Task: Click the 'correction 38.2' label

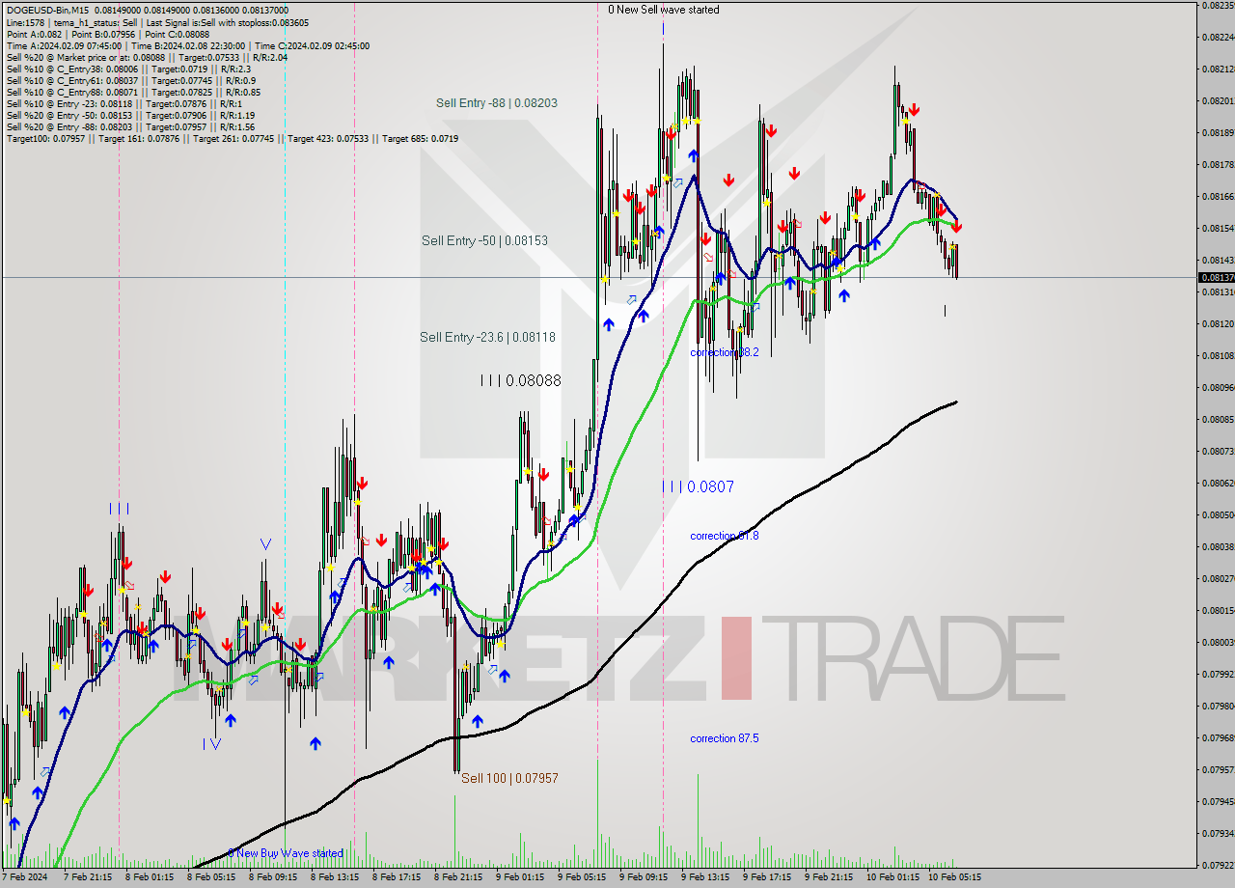Action: (x=725, y=352)
